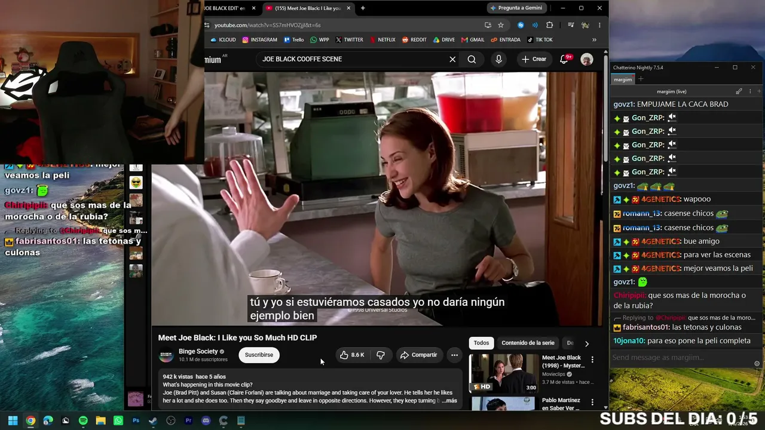
Task: Open the REDDIT bookmark
Action: click(414, 40)
